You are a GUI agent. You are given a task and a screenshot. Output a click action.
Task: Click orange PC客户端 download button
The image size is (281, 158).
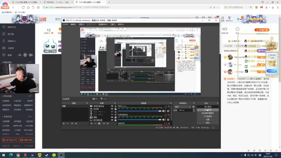[x=262, y=30]
